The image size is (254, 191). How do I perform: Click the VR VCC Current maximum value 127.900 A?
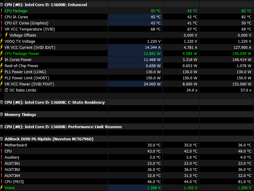tap(242, 47)
